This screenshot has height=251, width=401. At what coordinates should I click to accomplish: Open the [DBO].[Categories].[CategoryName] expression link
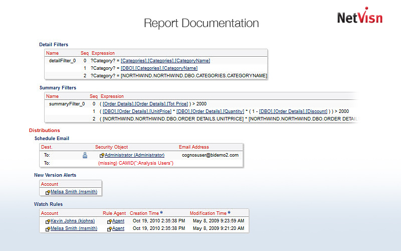point(159,68)
